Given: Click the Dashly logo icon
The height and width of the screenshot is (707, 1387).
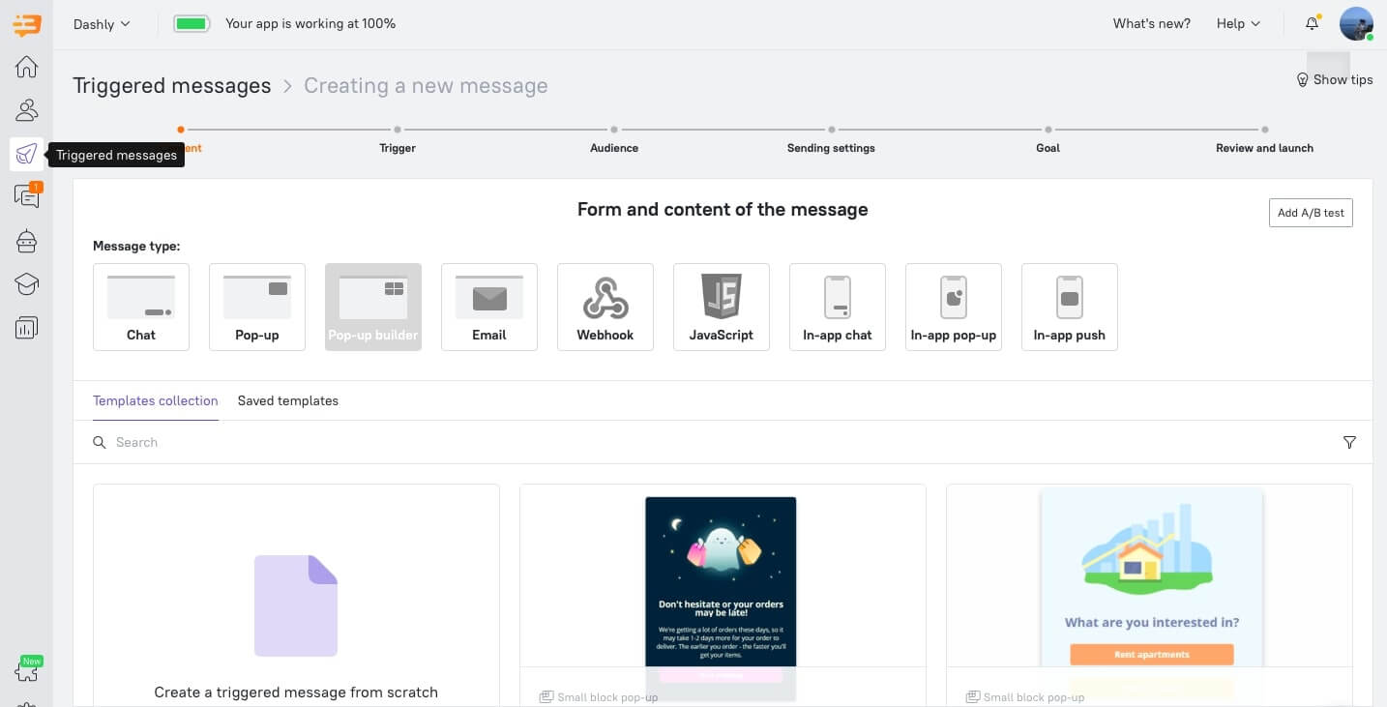Looking at the screenshot, I should (27, 24).
